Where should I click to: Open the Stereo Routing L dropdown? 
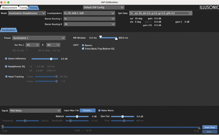point(89,19)
